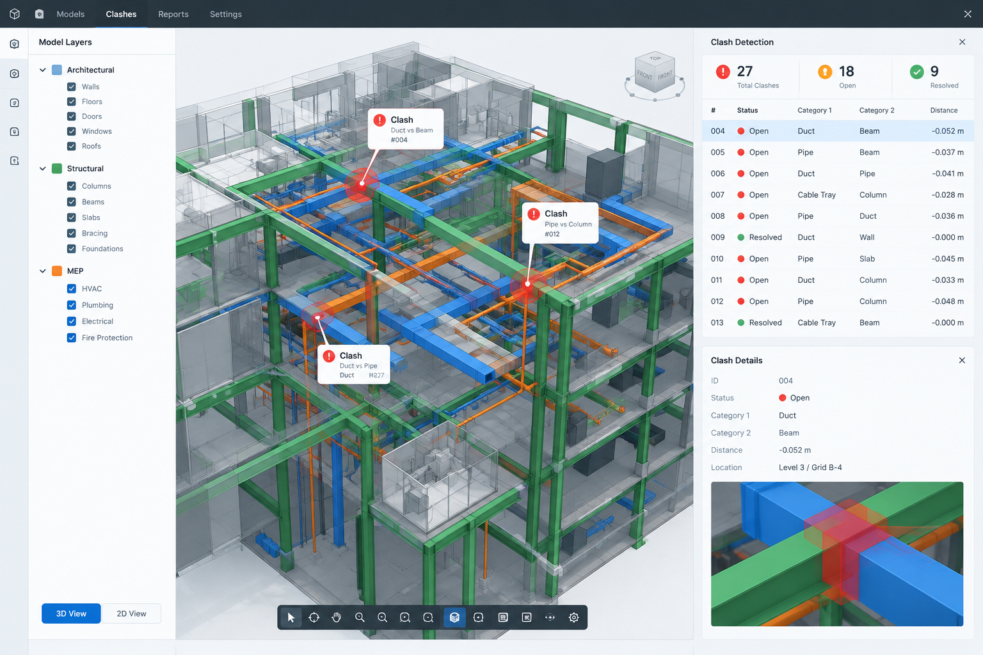Viewport: 983px width, 655px height.
Task: Select the arrow pointer tool in viewport toolbar
Action: pyautogui.click(x=291, y=617)
